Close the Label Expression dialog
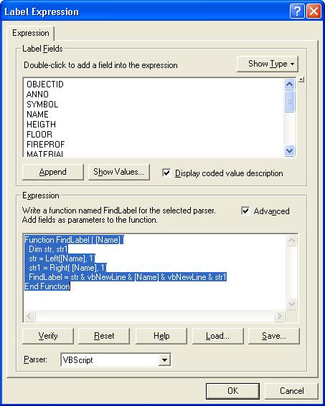The width and height of the screenshot is (325, 406). coord(314,11)
